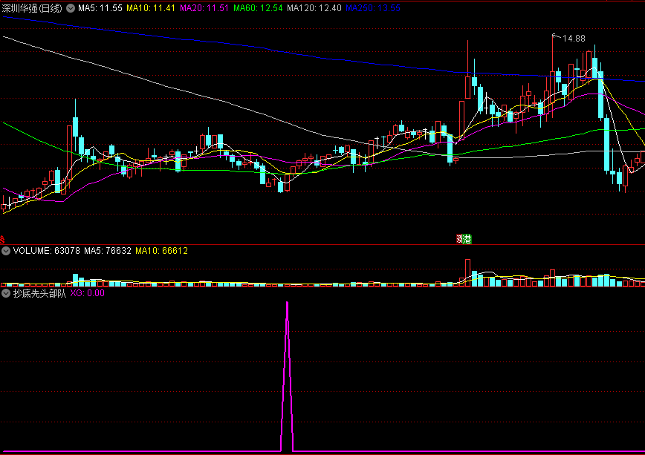Select the MA60: 12.54 label

258,8
